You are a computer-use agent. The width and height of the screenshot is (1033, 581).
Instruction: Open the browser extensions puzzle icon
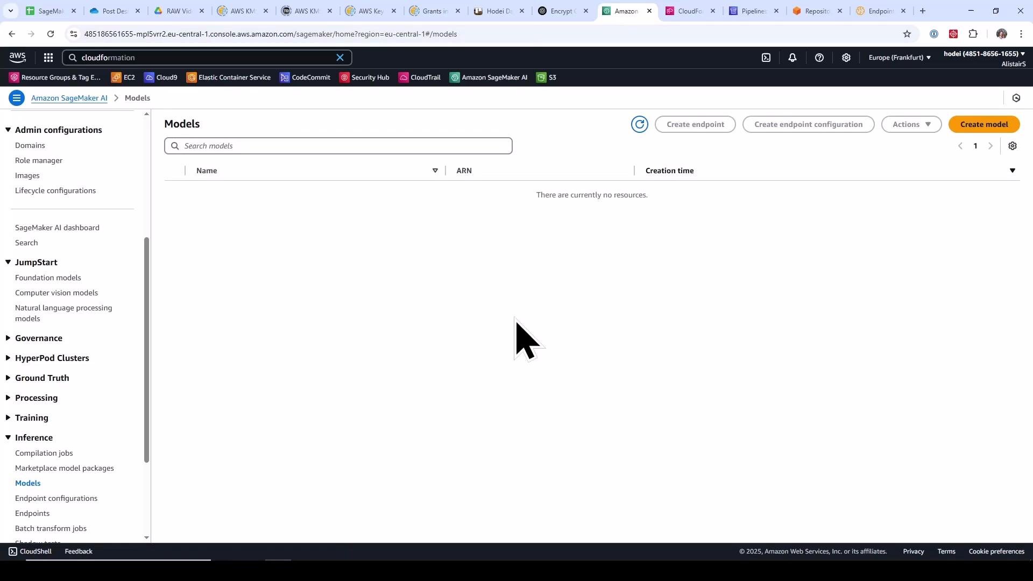(x=973, y=34)
